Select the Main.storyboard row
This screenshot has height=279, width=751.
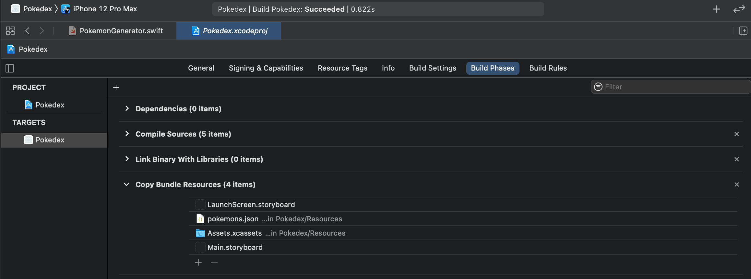click(x=463, y=247)
